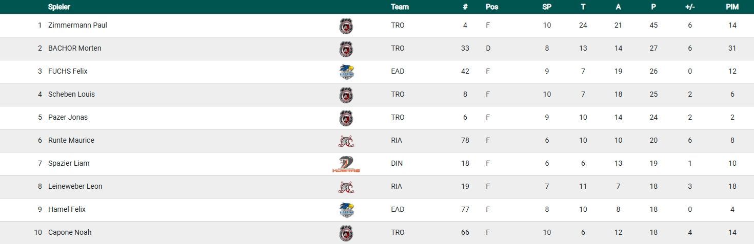754x244 pixels.
Task: Click EAD team logo beside Hamel Felix
Action: (347, 210)
